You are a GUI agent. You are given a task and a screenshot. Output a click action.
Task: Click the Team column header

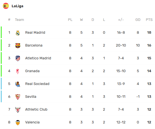[x=19, y=20]
